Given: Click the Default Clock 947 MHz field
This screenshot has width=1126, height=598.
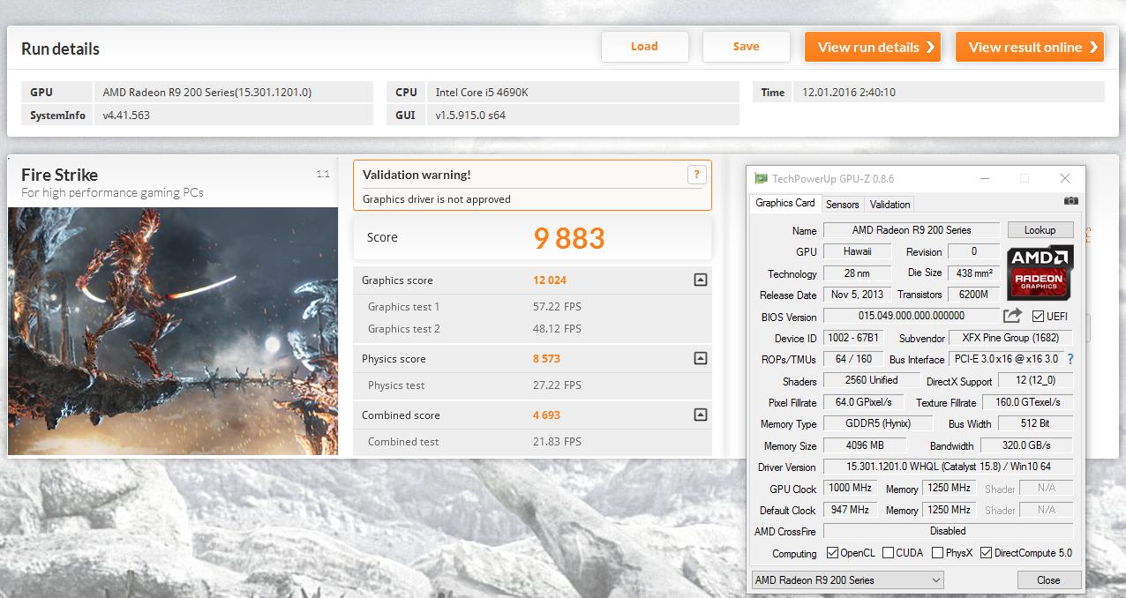Looking at the screenshot, I should coord(851,510).
